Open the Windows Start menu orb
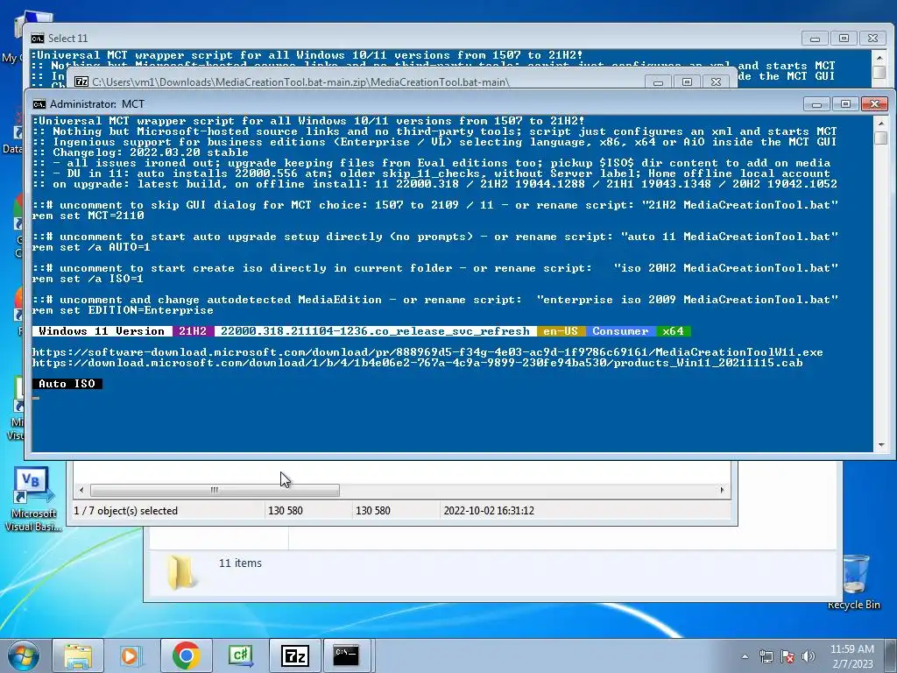 [x=23, y=655]
